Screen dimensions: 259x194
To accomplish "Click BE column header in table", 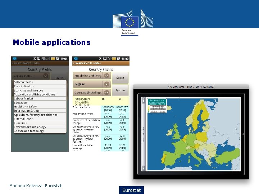I will pos(104,99).
